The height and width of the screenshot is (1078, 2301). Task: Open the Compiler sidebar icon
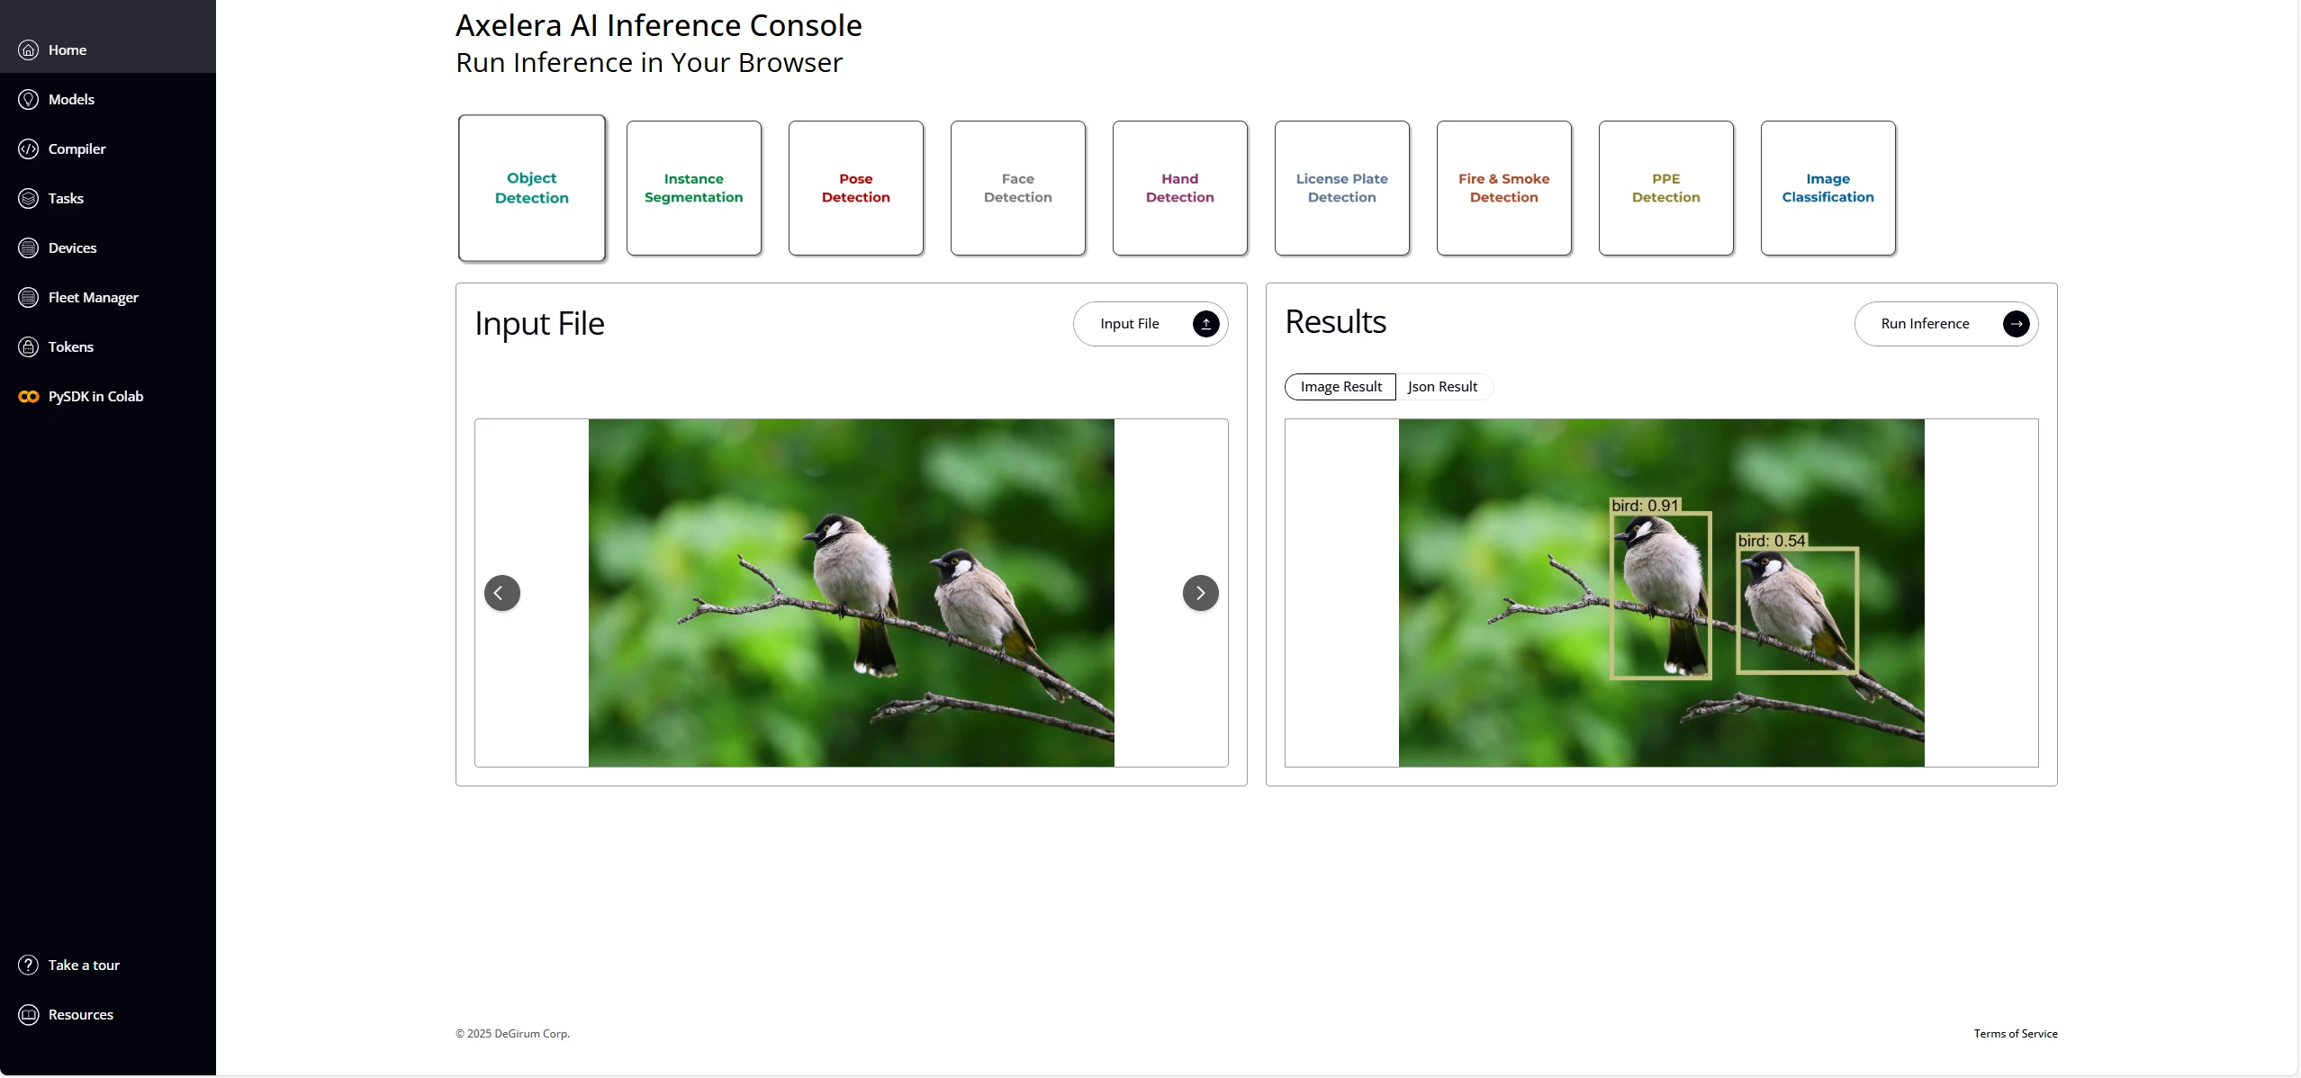[29, 148]
